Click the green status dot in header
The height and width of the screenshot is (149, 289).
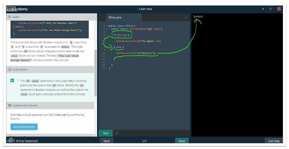coord(263,9)
